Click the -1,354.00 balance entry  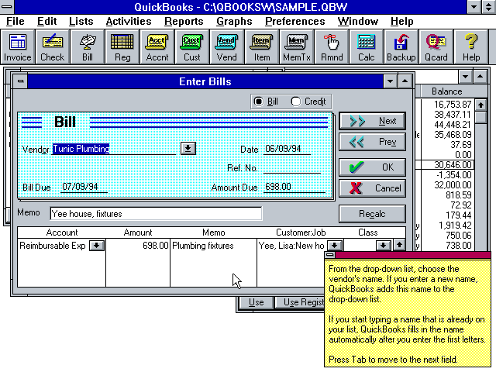tap(454, 175)
